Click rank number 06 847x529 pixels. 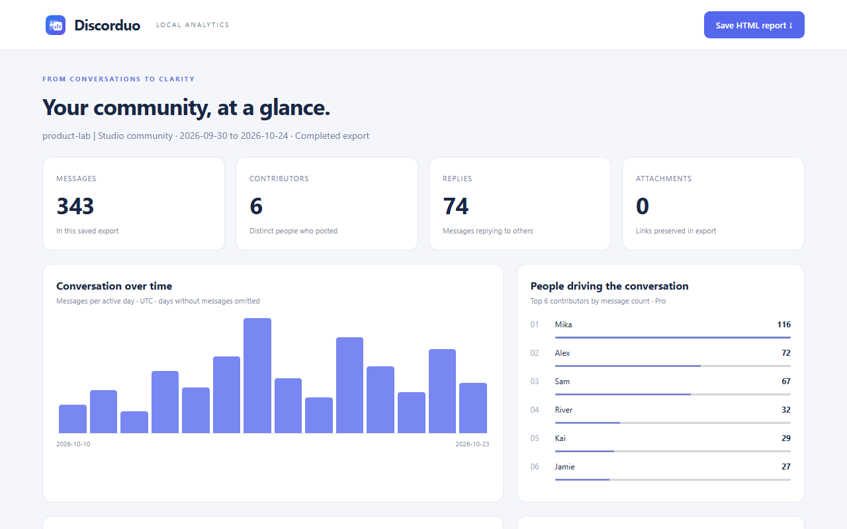click(x=535, y=467)
